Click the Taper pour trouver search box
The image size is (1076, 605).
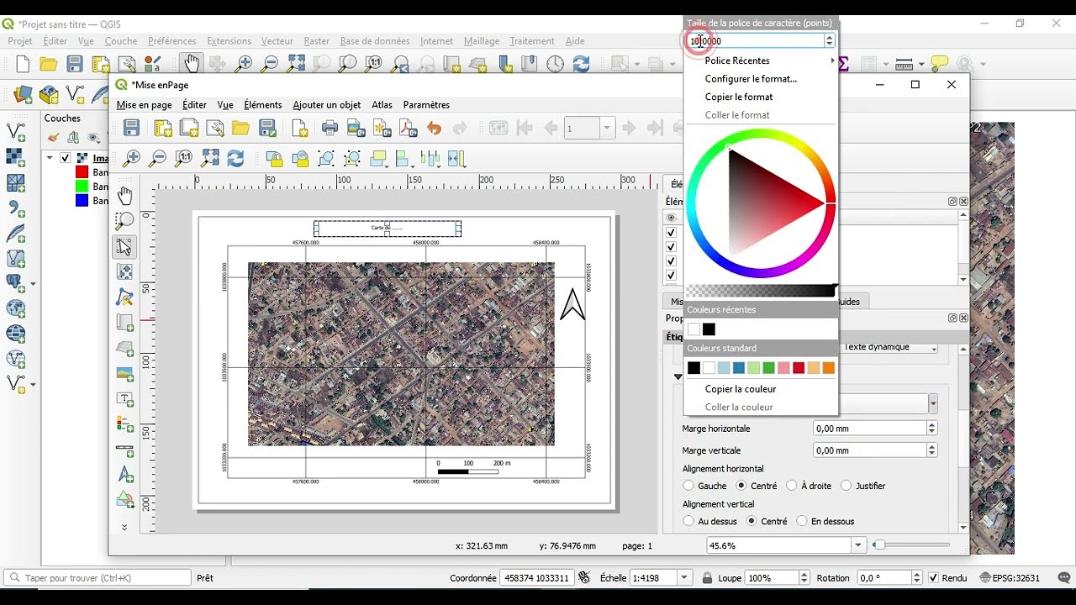click(x=98, y=578)
